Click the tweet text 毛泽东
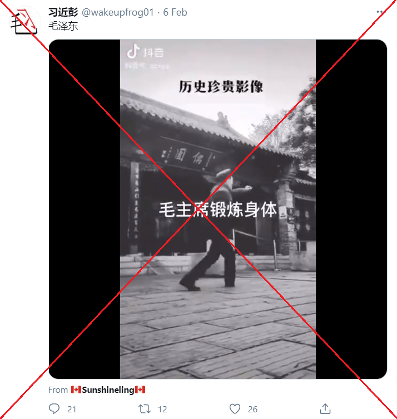The height and width of the screenshot is (419, 397). (63, 26)
